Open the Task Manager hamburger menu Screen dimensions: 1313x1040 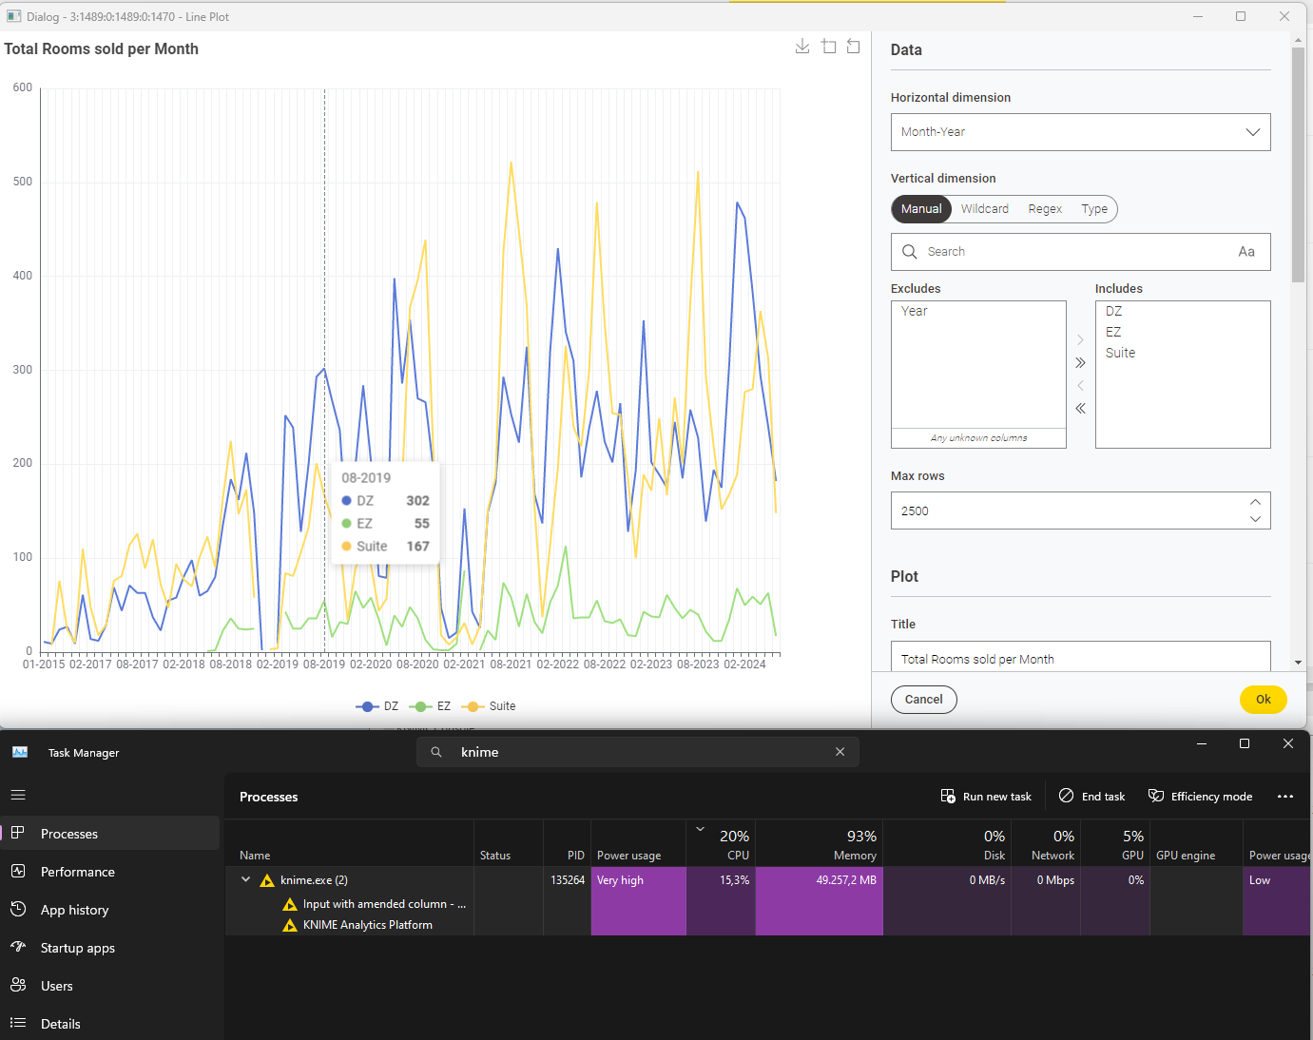tap(17, 795)
